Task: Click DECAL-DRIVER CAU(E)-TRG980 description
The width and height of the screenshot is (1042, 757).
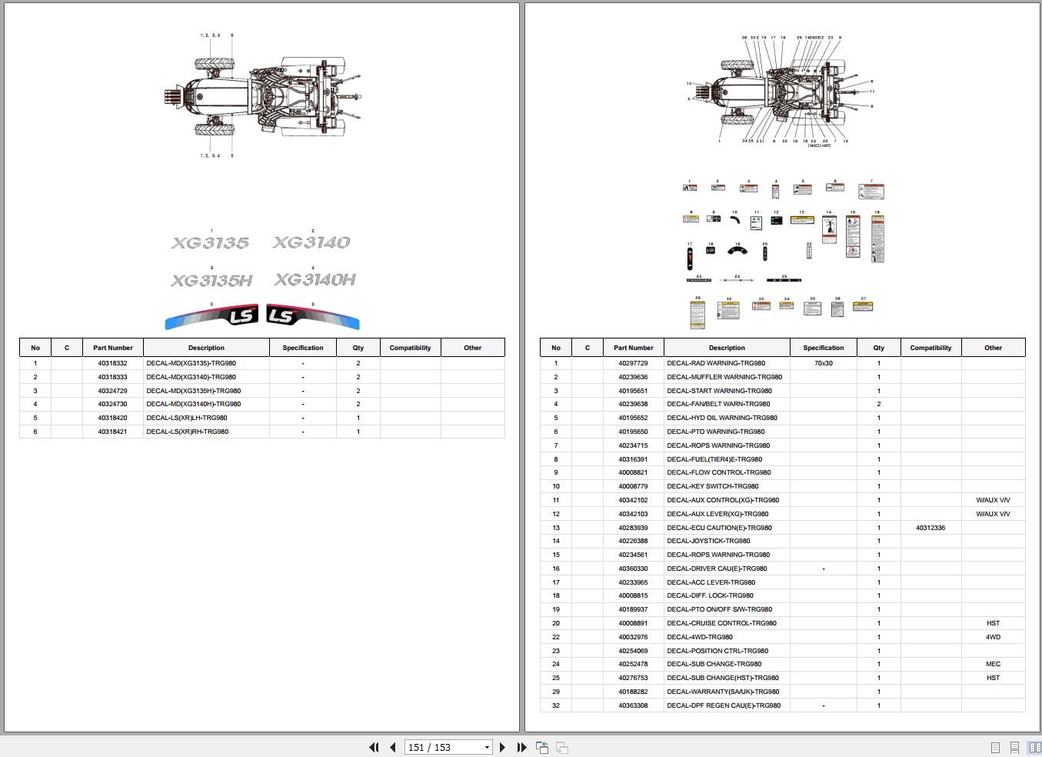Action: click(x=717, y=569)
